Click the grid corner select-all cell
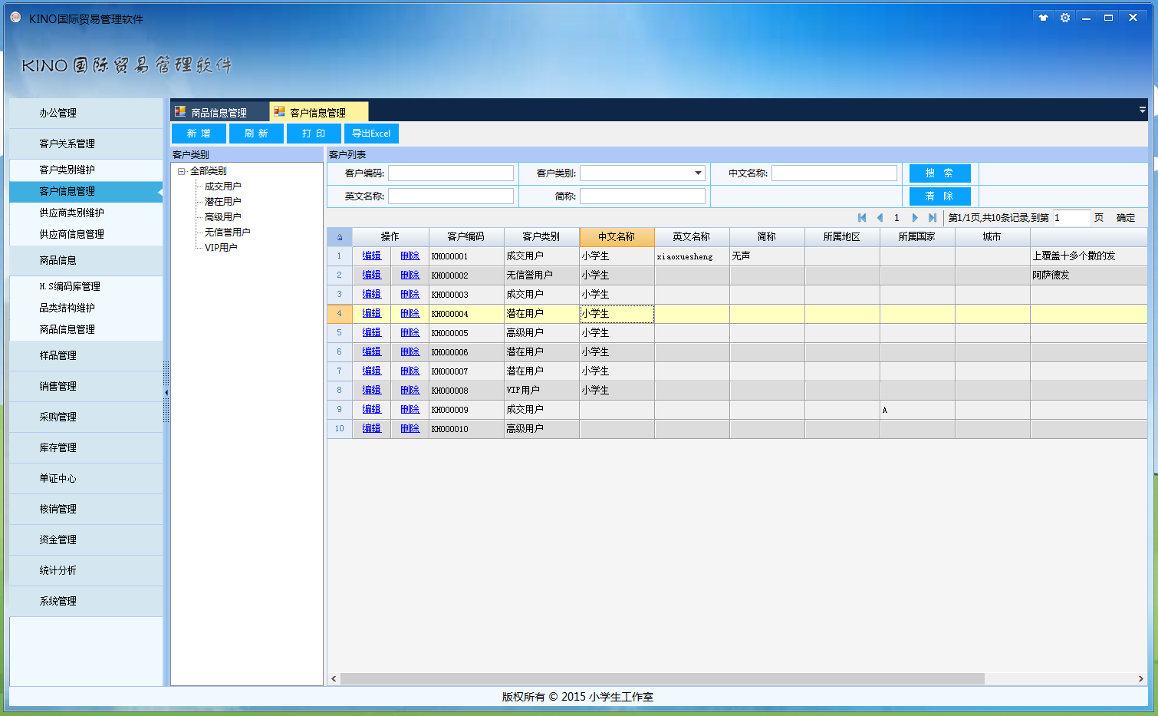The height and width of the screenshot is (716, 1158). 340,237
